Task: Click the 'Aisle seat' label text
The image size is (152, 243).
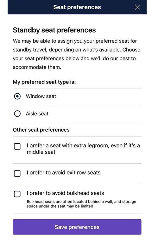Action: pos(37,114)
